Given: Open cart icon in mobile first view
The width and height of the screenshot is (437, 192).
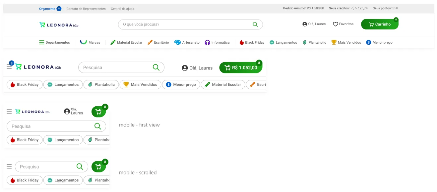Looking at the screenshot, I should coord(98,112).
